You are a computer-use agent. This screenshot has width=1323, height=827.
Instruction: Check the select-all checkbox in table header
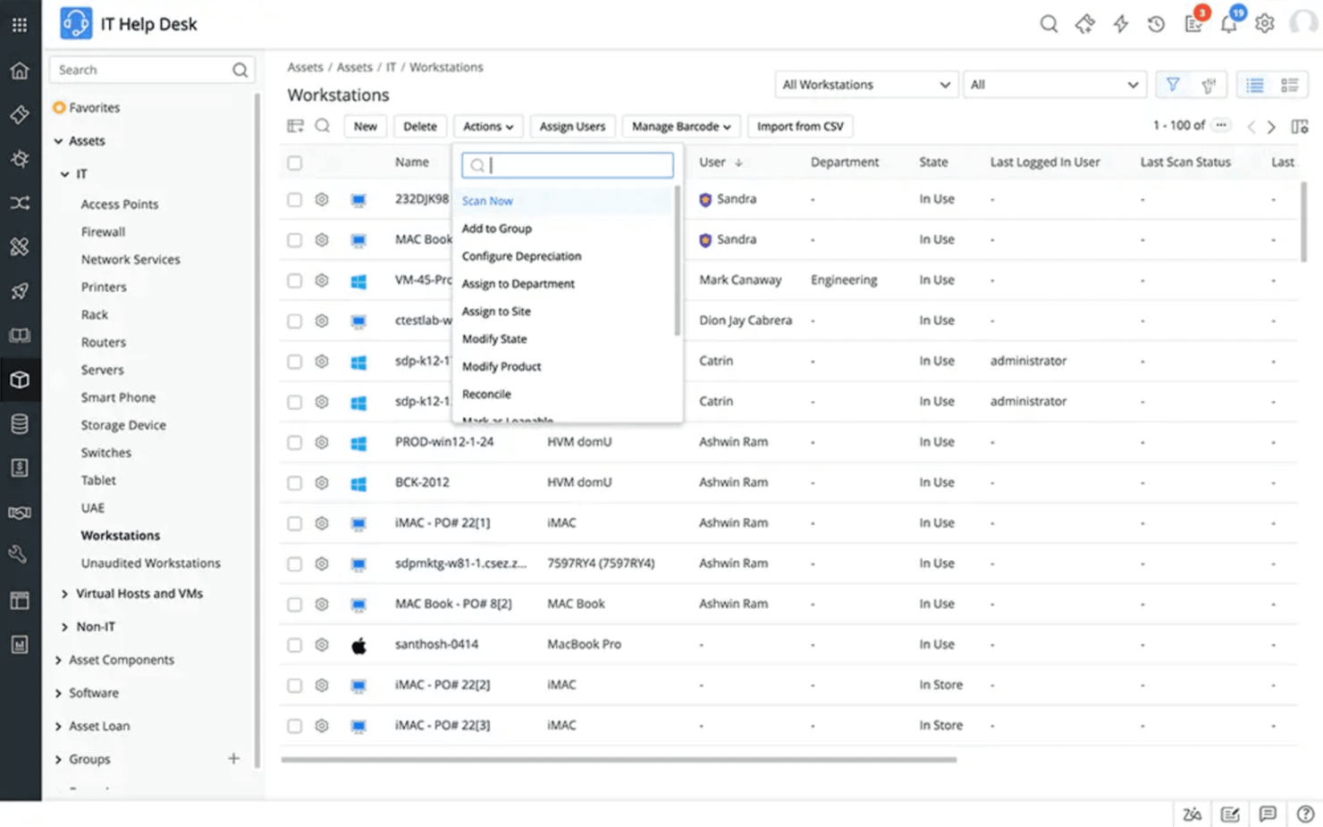(x=294, y=163)
